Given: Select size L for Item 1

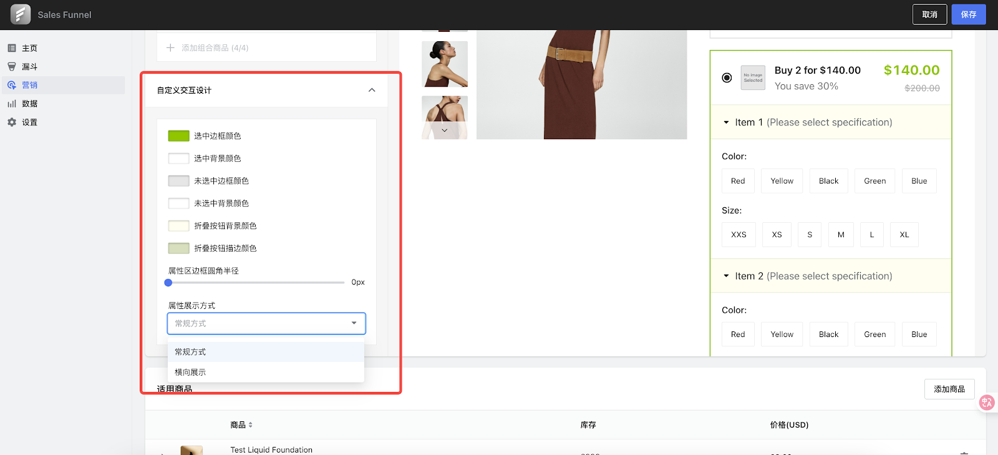Looking at the screenshot, I should coord(872,235).
